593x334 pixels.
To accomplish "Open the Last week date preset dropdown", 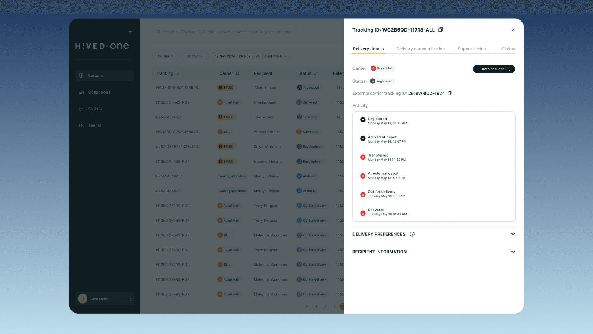I will pyautogui.click(x=276, y=56).
